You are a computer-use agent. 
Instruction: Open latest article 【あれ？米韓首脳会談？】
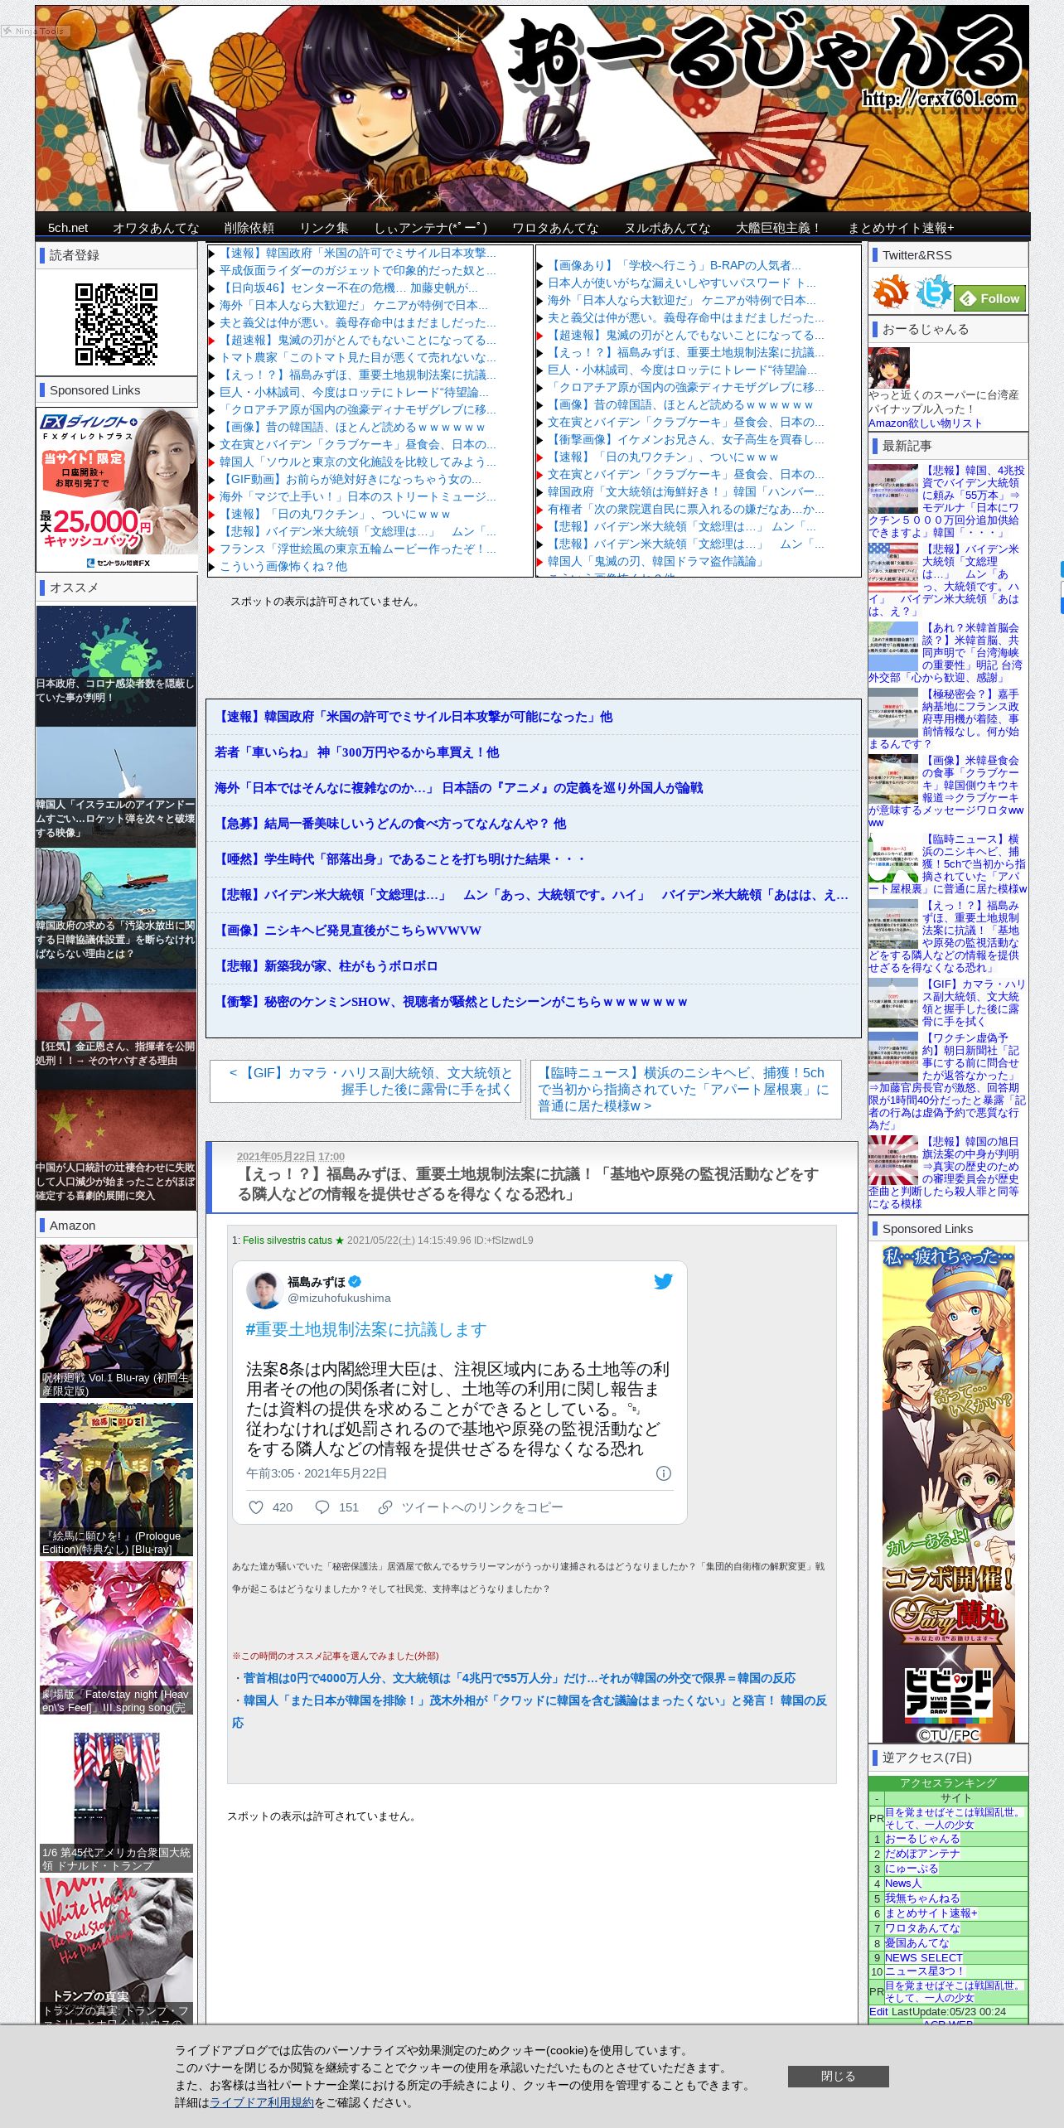946,652
